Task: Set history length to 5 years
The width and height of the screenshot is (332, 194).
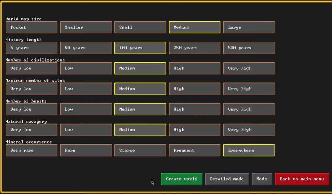Action: [x=31, y=48]
